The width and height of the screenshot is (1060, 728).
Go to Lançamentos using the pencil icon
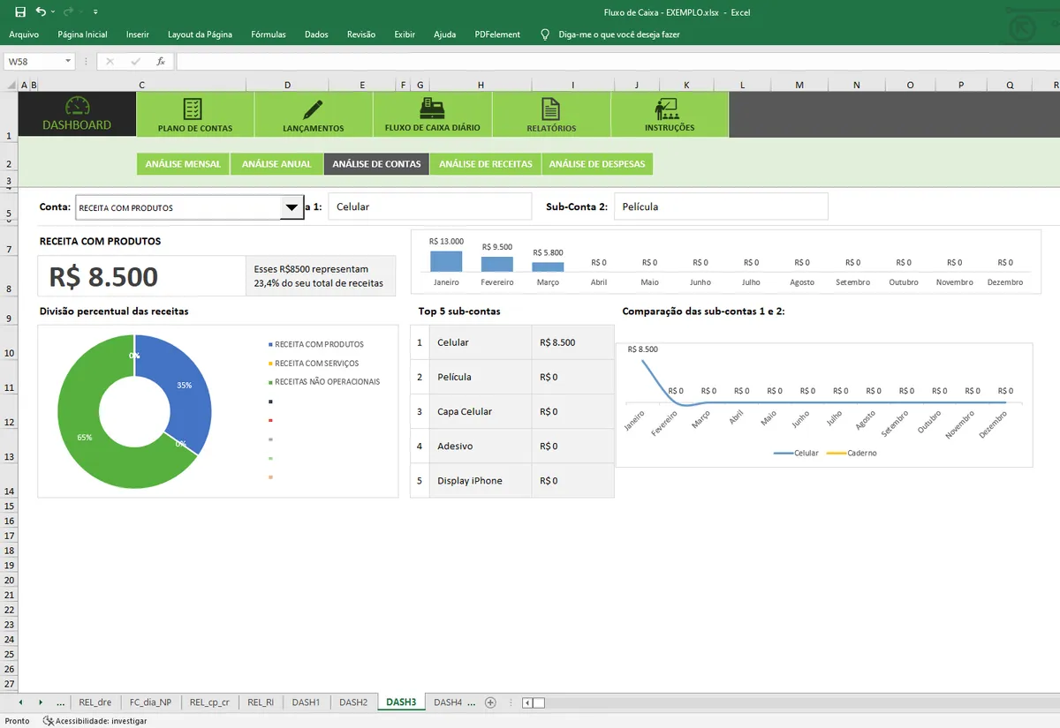[313, 109]
